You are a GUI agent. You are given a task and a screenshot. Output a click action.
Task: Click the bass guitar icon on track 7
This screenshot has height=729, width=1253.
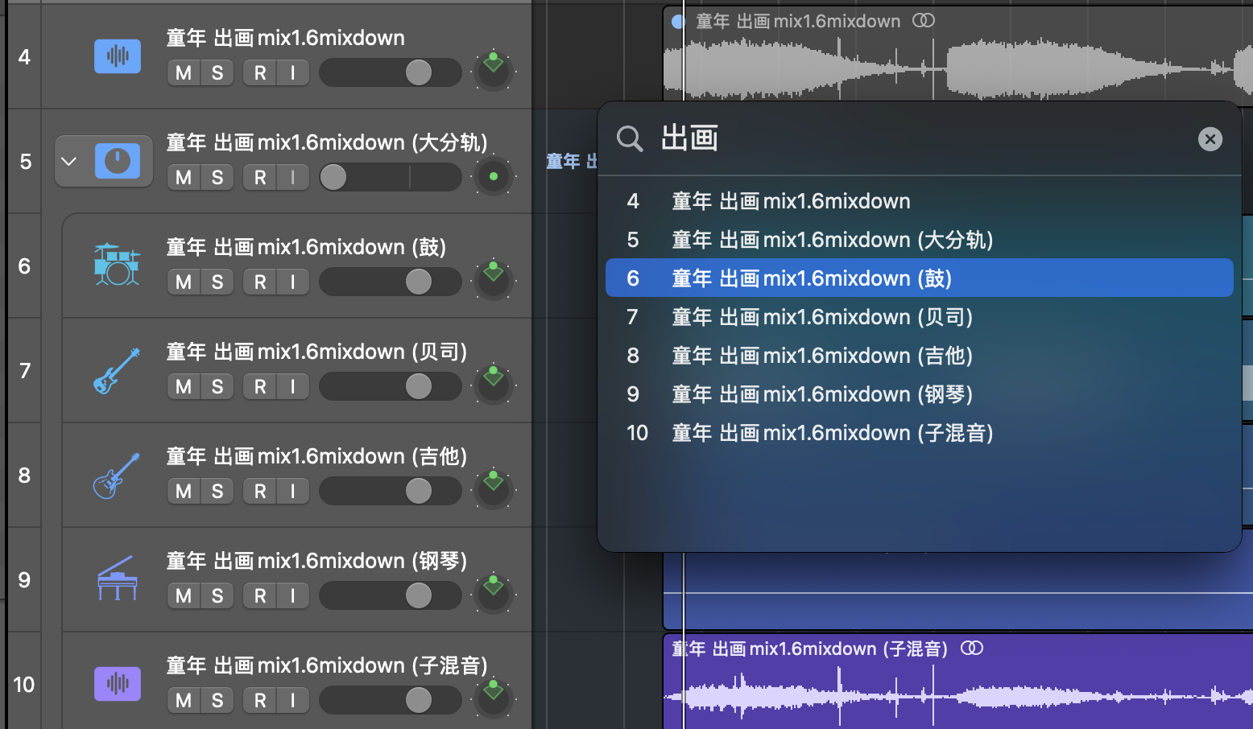117,370
